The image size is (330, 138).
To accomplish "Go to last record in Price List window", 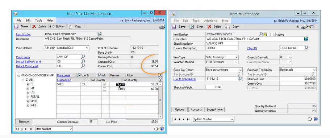I will [30, 129].
